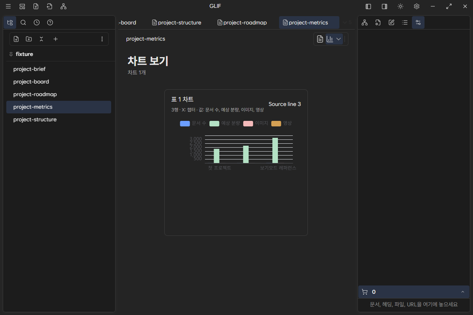
Task: Select the file tree explorer tab icon
Action: [10, 22]
